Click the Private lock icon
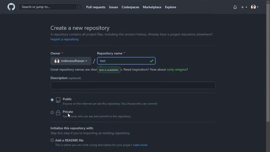Viewport: 270px width, 152px height. pyautogui.click(x=58, y=113)
